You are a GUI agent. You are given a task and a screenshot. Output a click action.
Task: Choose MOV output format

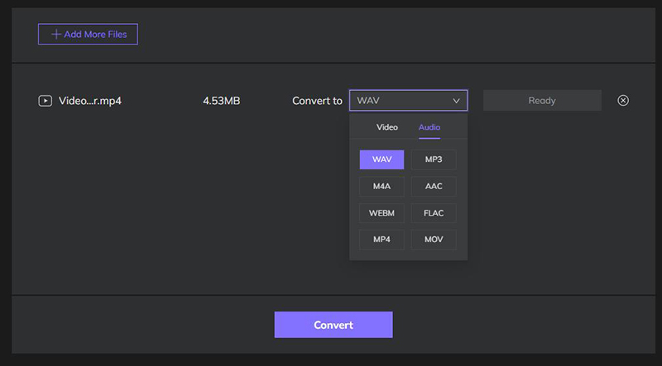pyautogui.click(x=434, y=240)
